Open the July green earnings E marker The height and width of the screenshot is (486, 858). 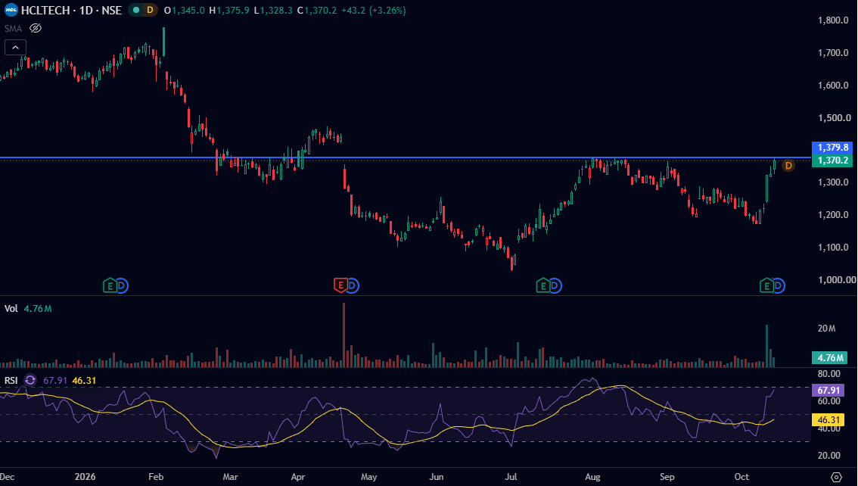542,285
